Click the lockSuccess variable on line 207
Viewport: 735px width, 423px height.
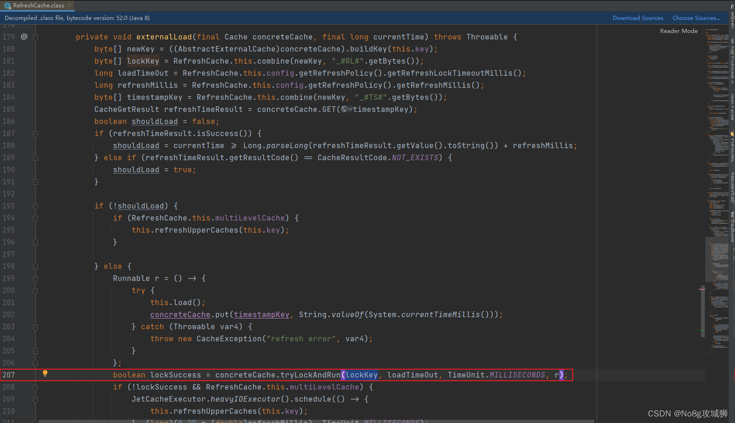coord(176,375)
